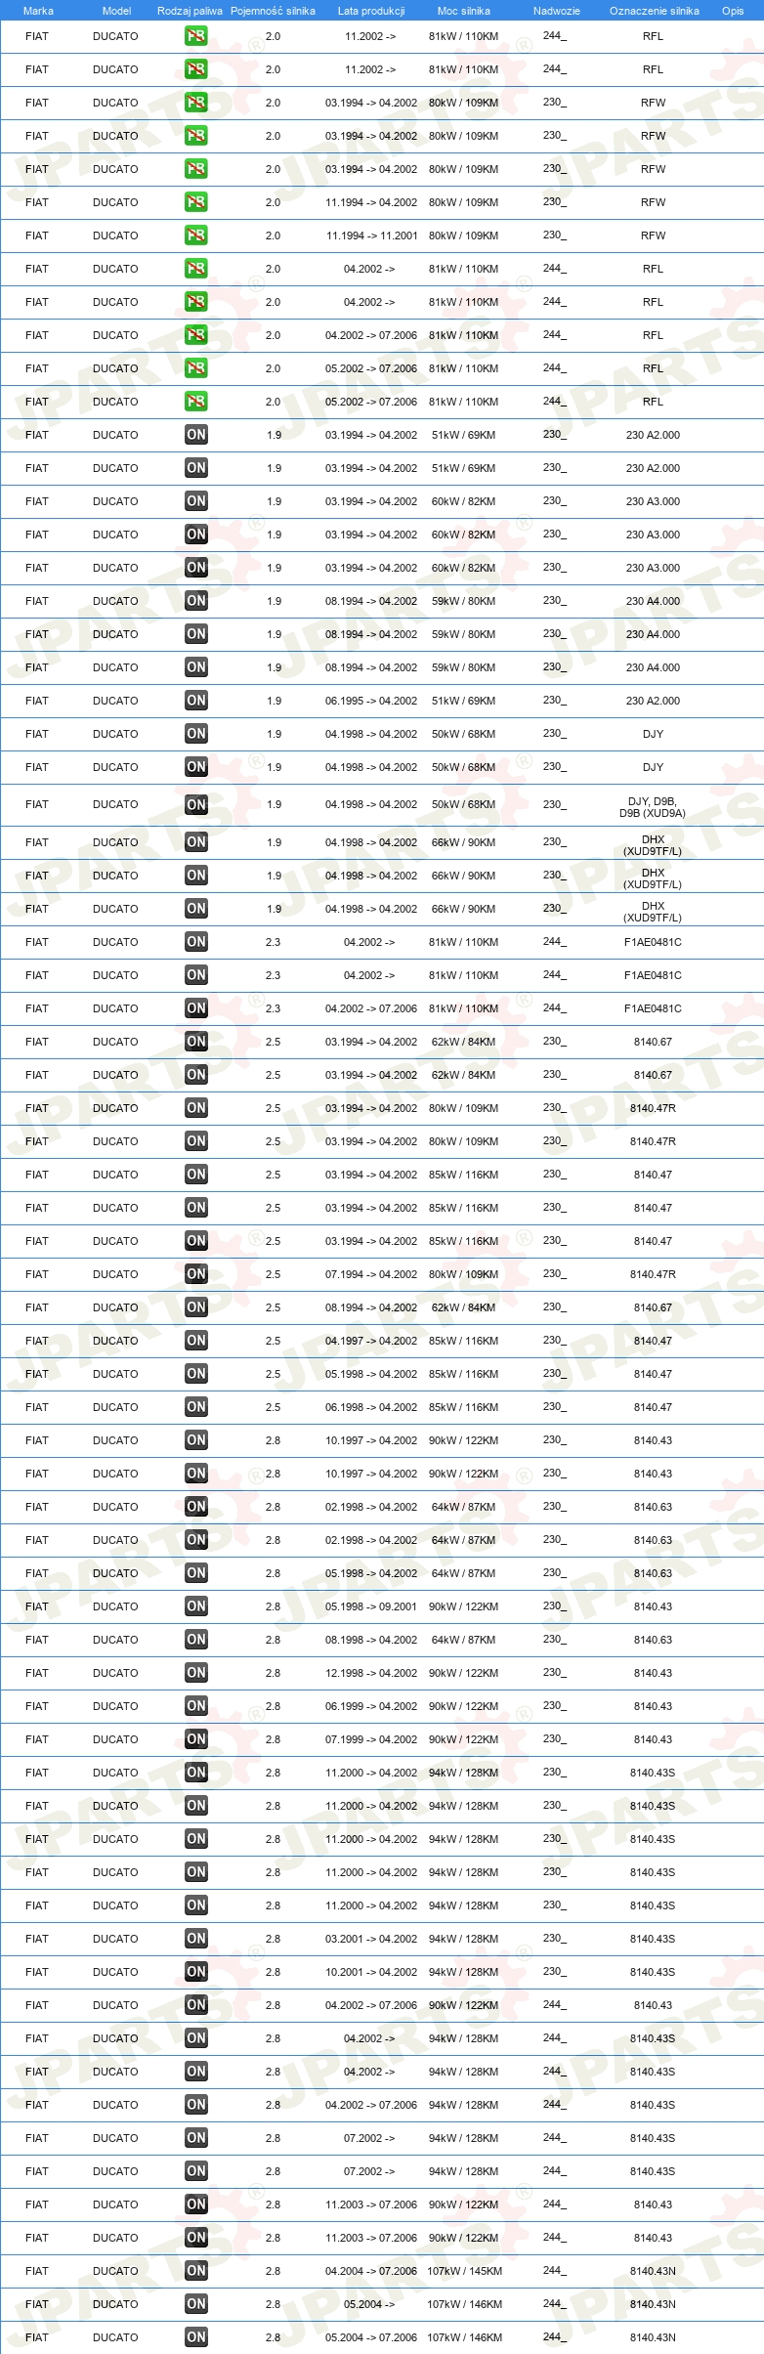Select the date cell 06.1999 -> 04.2002
Screen dimensions: 764x2354
pyautogui.click(x=371, y=1706)
